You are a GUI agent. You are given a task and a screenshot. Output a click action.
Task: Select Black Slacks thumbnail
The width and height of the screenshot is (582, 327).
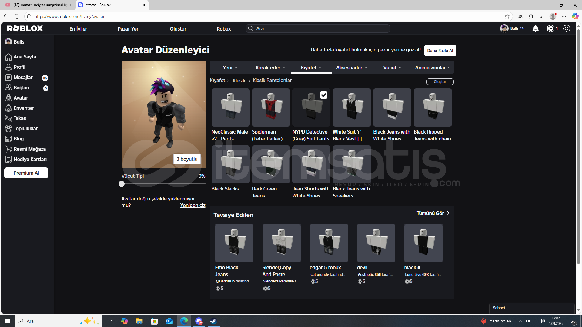[x=230, y=164]
